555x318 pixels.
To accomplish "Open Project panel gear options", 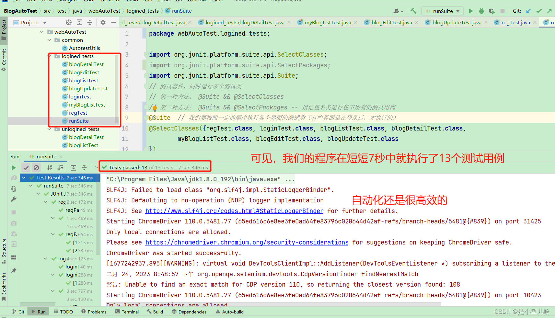I will 103,22.
